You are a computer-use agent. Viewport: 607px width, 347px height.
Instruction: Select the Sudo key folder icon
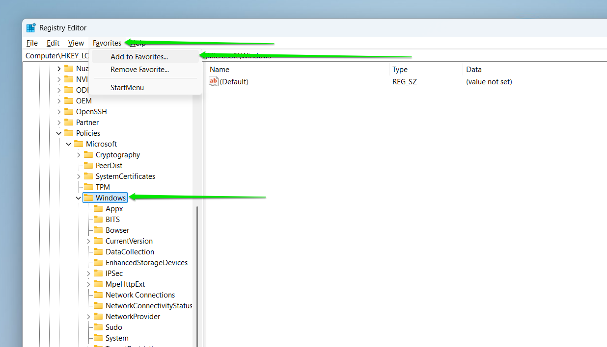[x=98, y=327]
